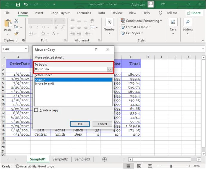Click the dialog Help question mark
The image size is (206, 169).
96,49
